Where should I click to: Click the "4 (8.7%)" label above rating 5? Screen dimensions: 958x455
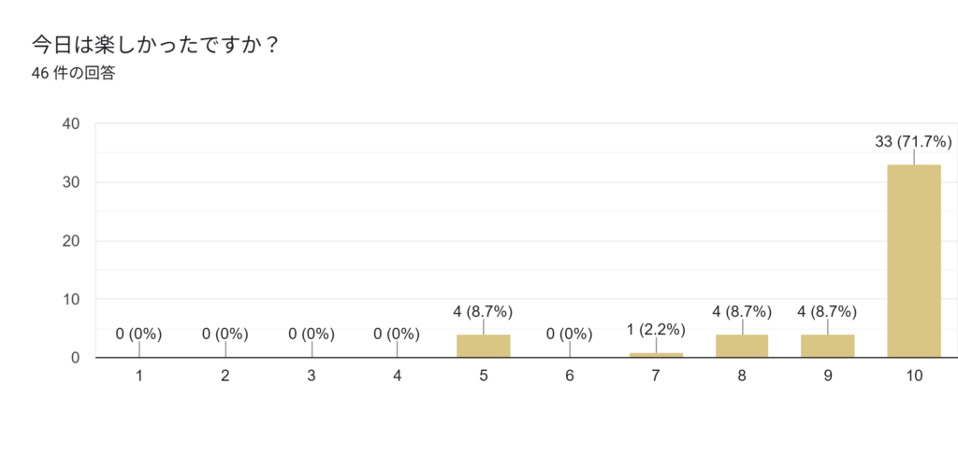484,311
